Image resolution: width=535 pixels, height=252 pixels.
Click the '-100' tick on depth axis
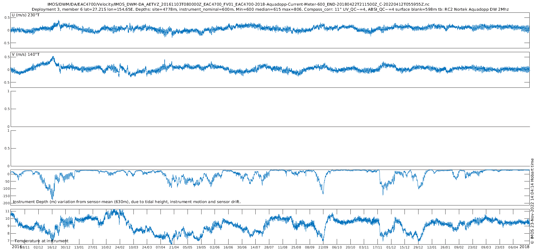click(x=6, y=189)
